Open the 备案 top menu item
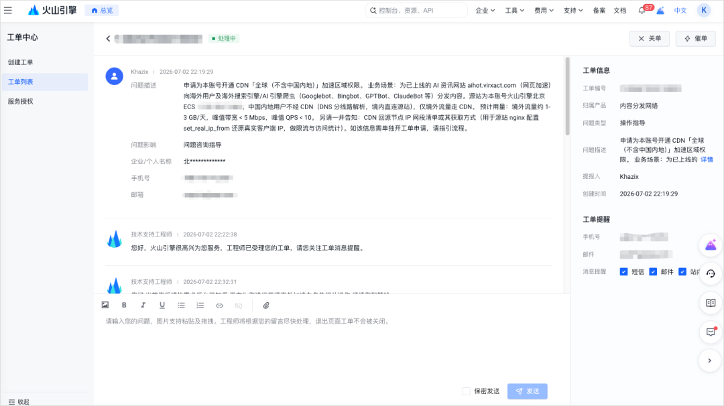This screenshot has height=406, width=724. pyautogui.click(x=599, y=10)
